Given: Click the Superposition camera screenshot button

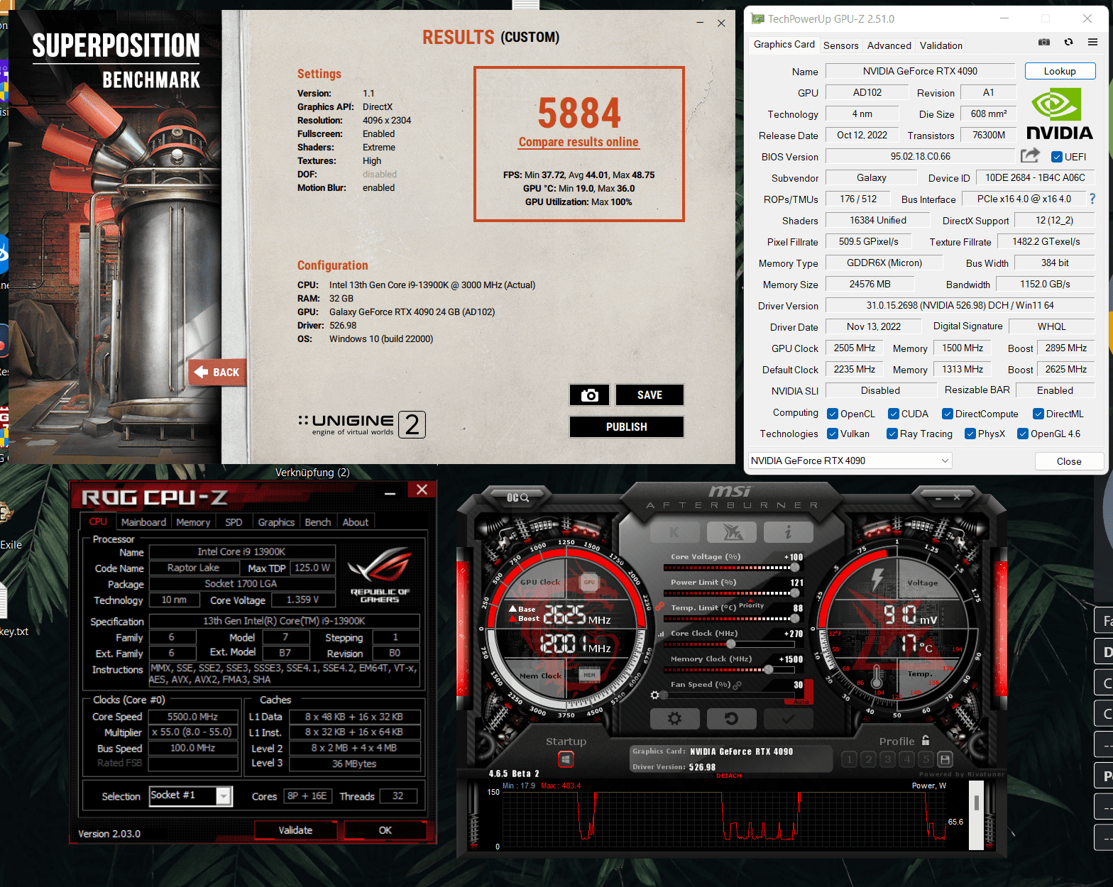Looking at the screenshot, I should click(x=589, y=395).
